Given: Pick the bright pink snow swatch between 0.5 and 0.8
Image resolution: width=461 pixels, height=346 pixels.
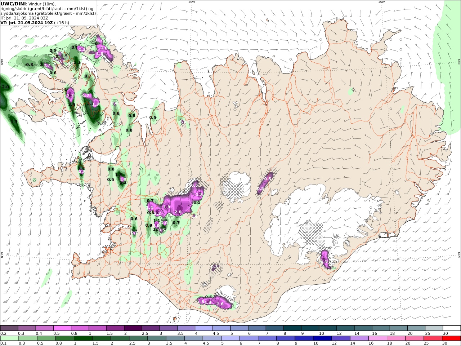Looking at the screenshot, I should tap(62, 328).
